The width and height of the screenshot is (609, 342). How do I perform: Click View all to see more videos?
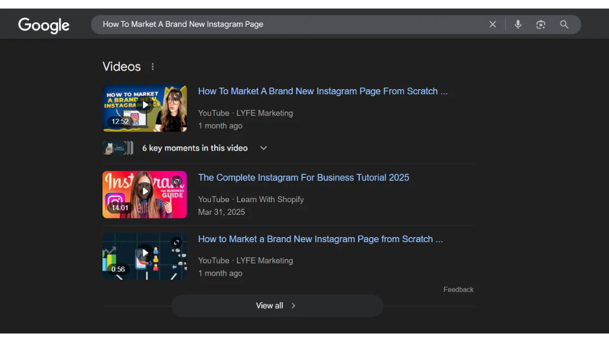click(x=269, y=306)
